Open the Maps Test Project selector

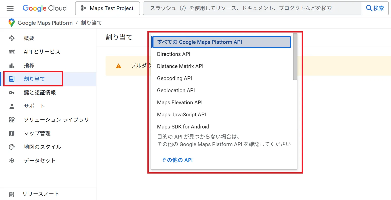coord(108,8)
